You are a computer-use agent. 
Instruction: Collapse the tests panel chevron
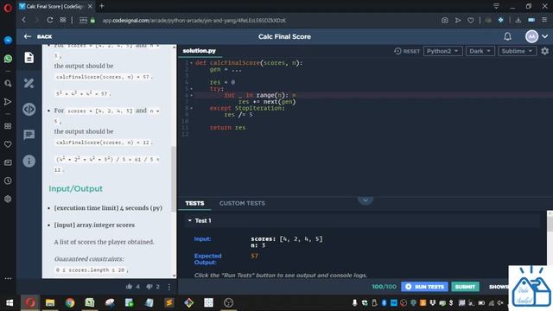pyautogui.click(x=365, y=200)
